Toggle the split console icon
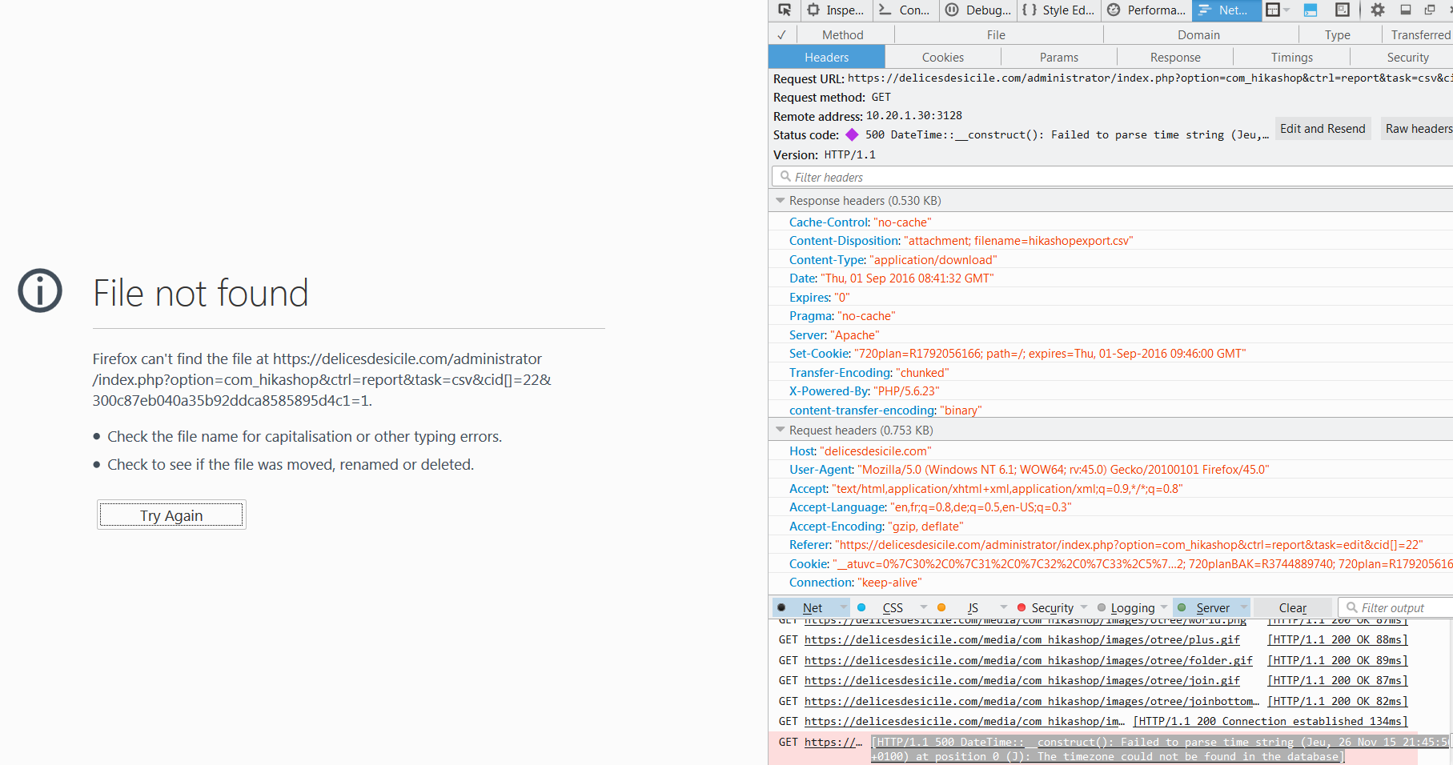Screen dimensions: 1453x765 pyautogui.click(x=1311, y=10)
